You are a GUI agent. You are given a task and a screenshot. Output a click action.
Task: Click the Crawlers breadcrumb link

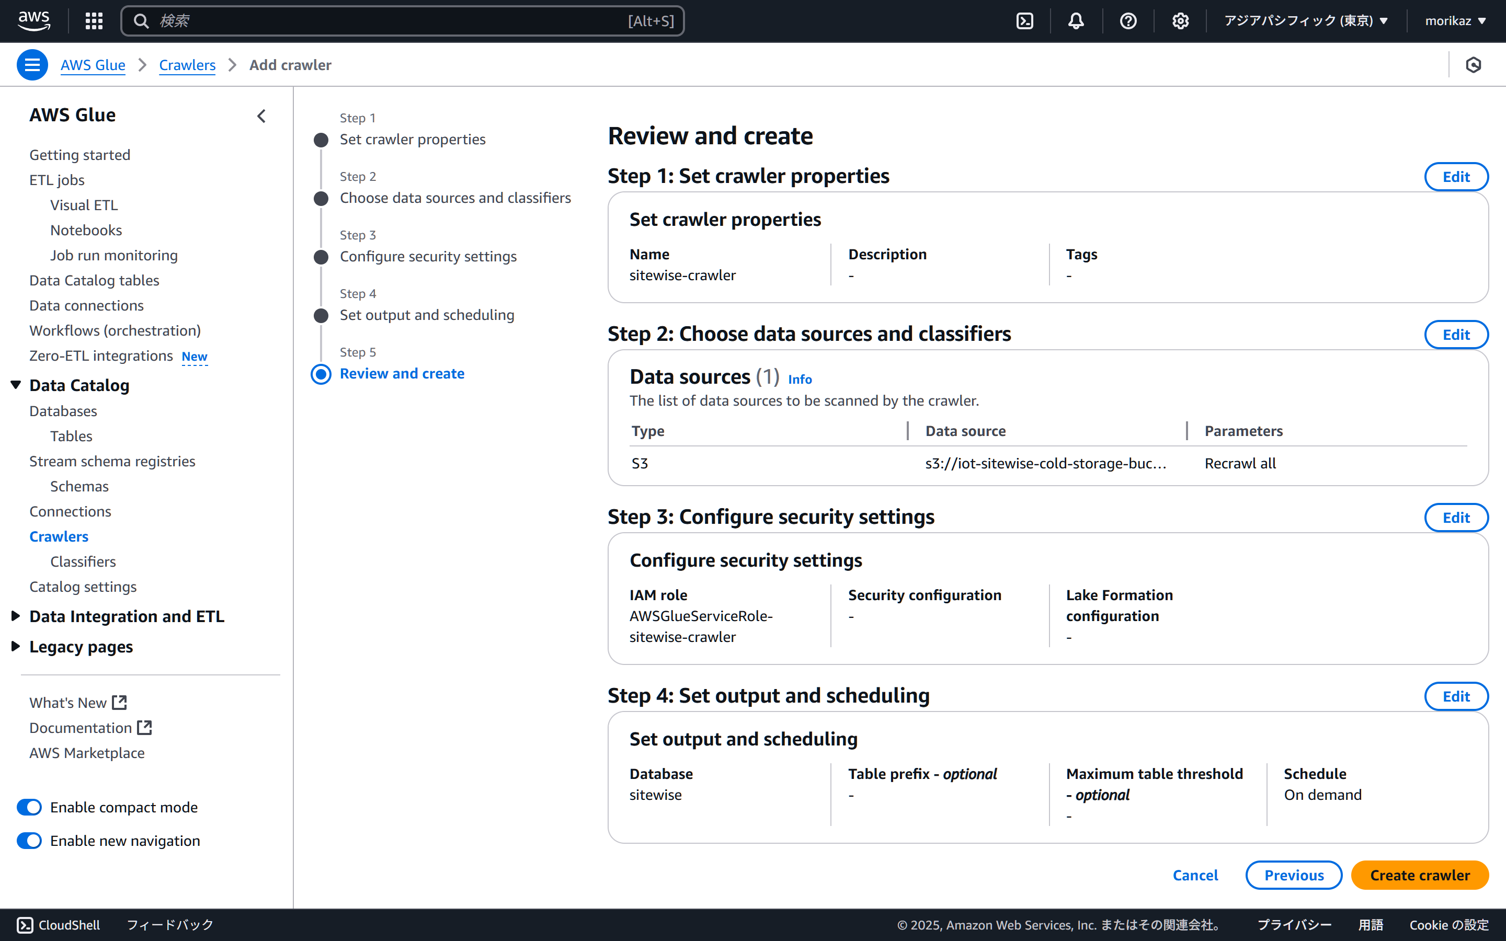pyautogui.click(x=187, y=65)
